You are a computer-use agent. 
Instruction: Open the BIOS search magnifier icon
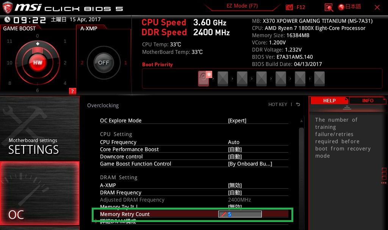point(329,8)
